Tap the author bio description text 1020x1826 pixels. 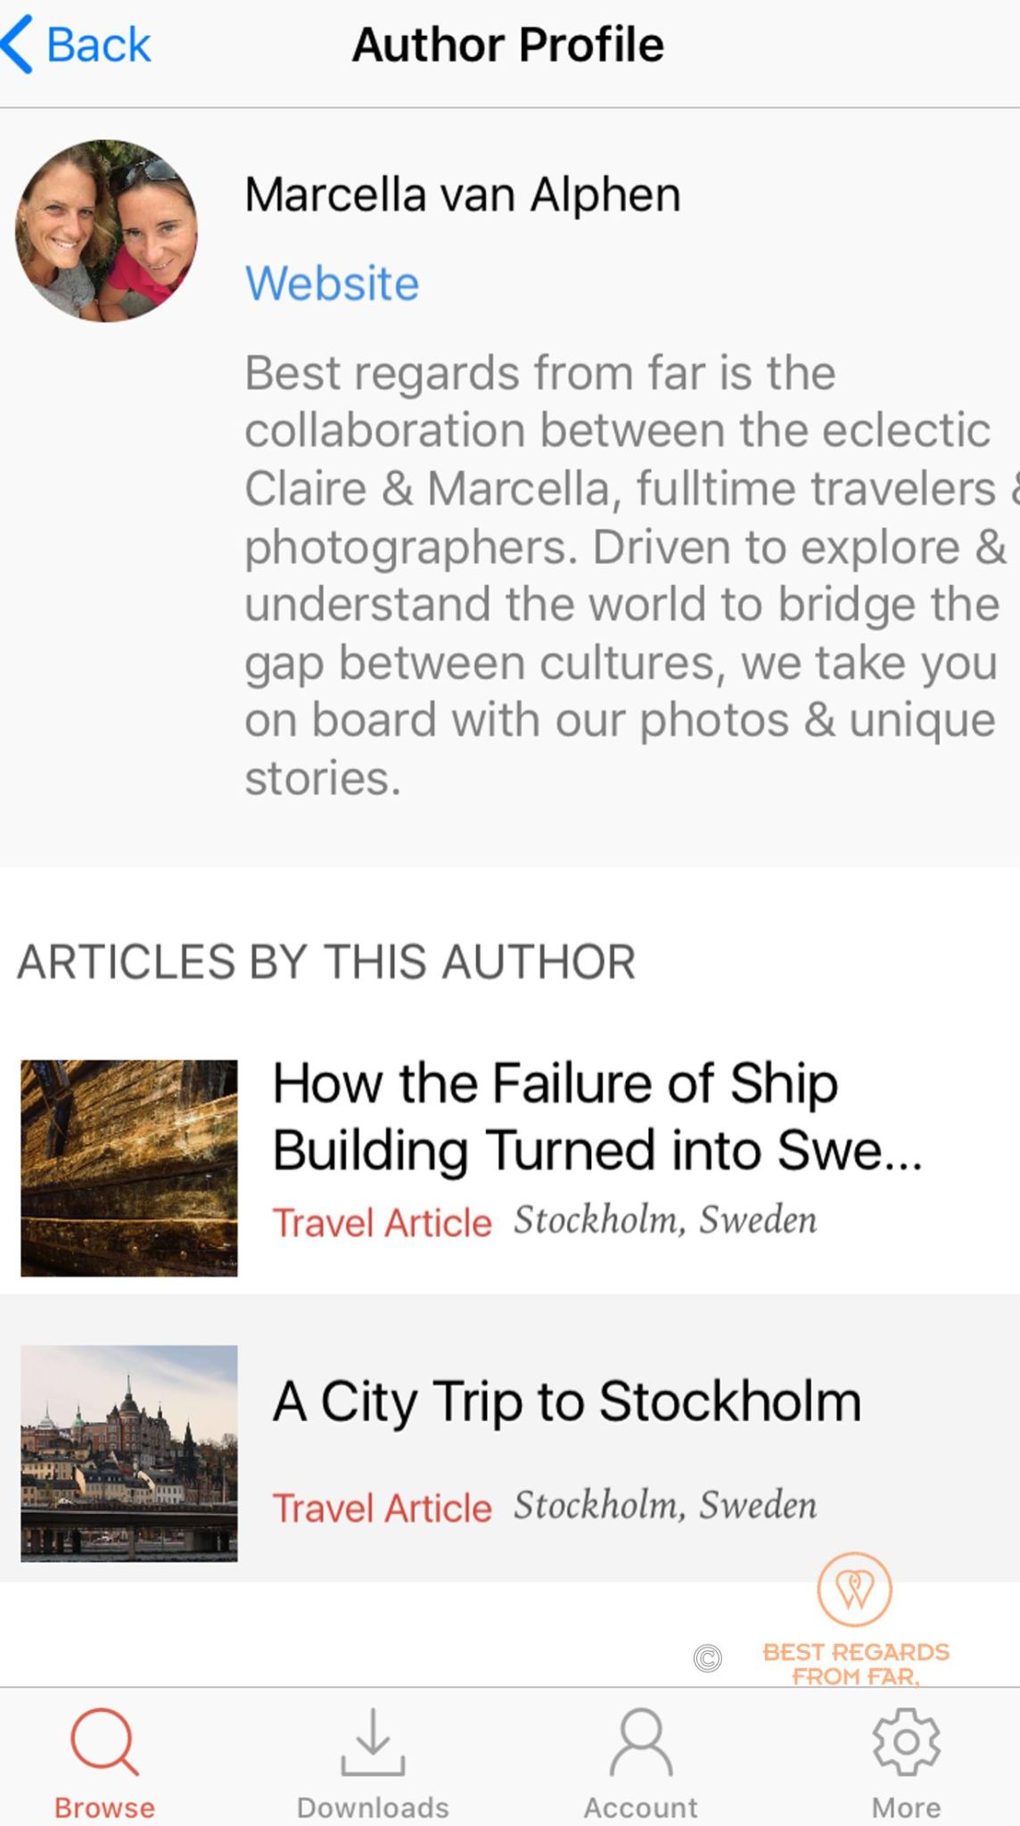tap(620, 575)
